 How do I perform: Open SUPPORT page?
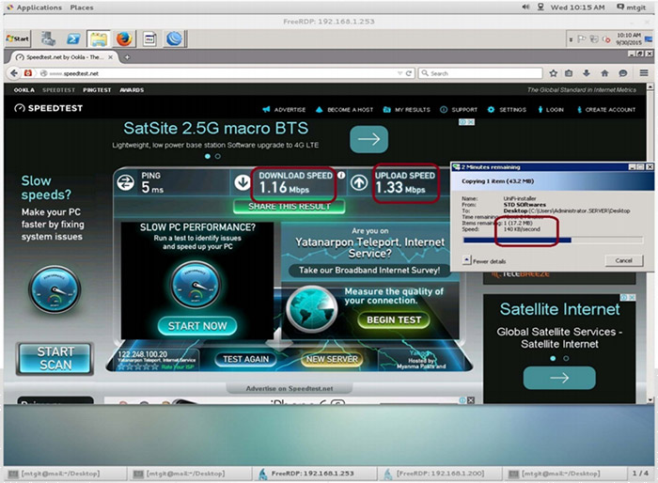pyautogui.click(x=459, y=110)
